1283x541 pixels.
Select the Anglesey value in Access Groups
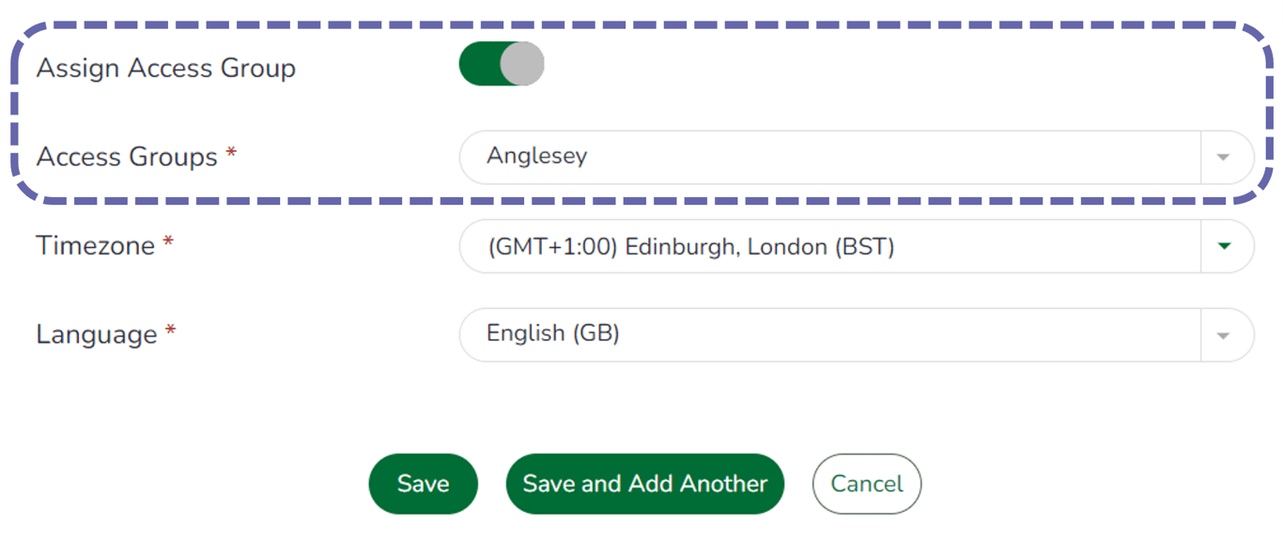click(537, 156)
